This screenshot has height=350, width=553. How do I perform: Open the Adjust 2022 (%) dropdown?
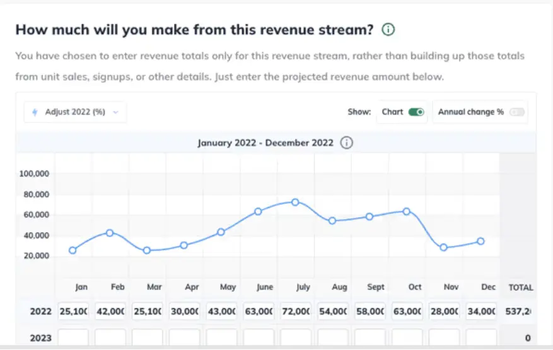click(x=75, y=112)
